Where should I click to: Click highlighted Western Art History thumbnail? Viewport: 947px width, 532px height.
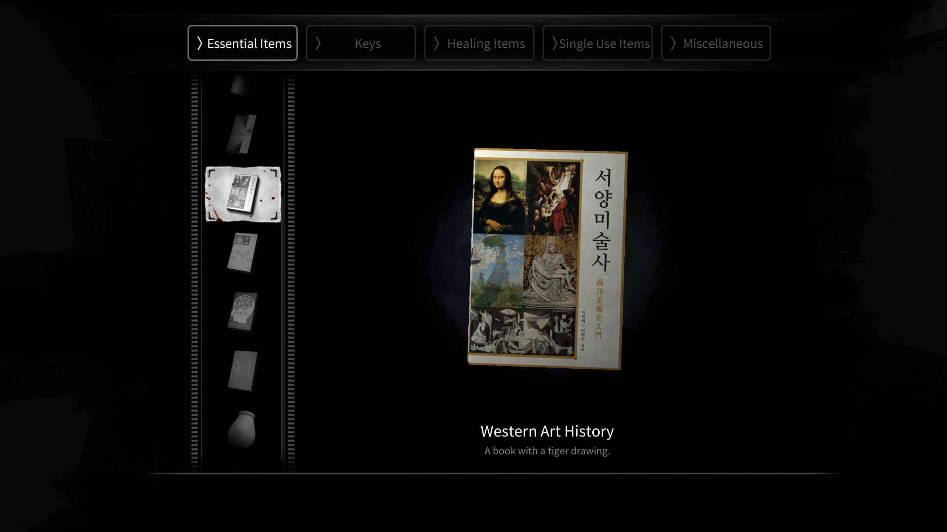pyautogui.click(x=243, y=194)
